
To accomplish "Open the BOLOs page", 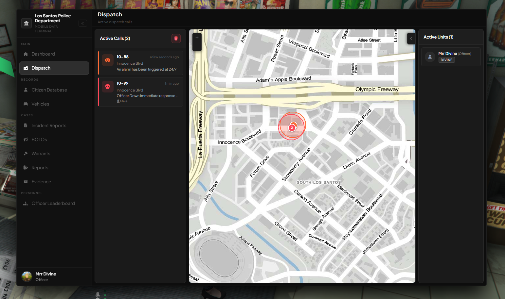I will point(54,140).
